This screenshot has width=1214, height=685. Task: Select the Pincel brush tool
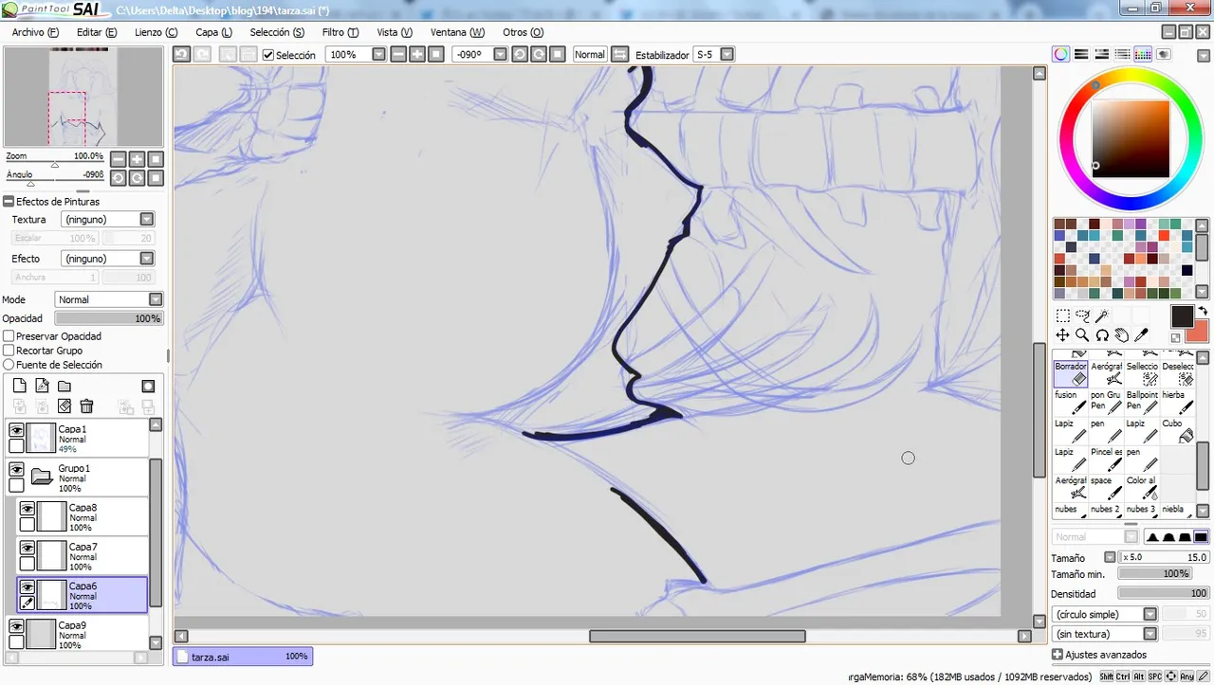(1106, 460)
